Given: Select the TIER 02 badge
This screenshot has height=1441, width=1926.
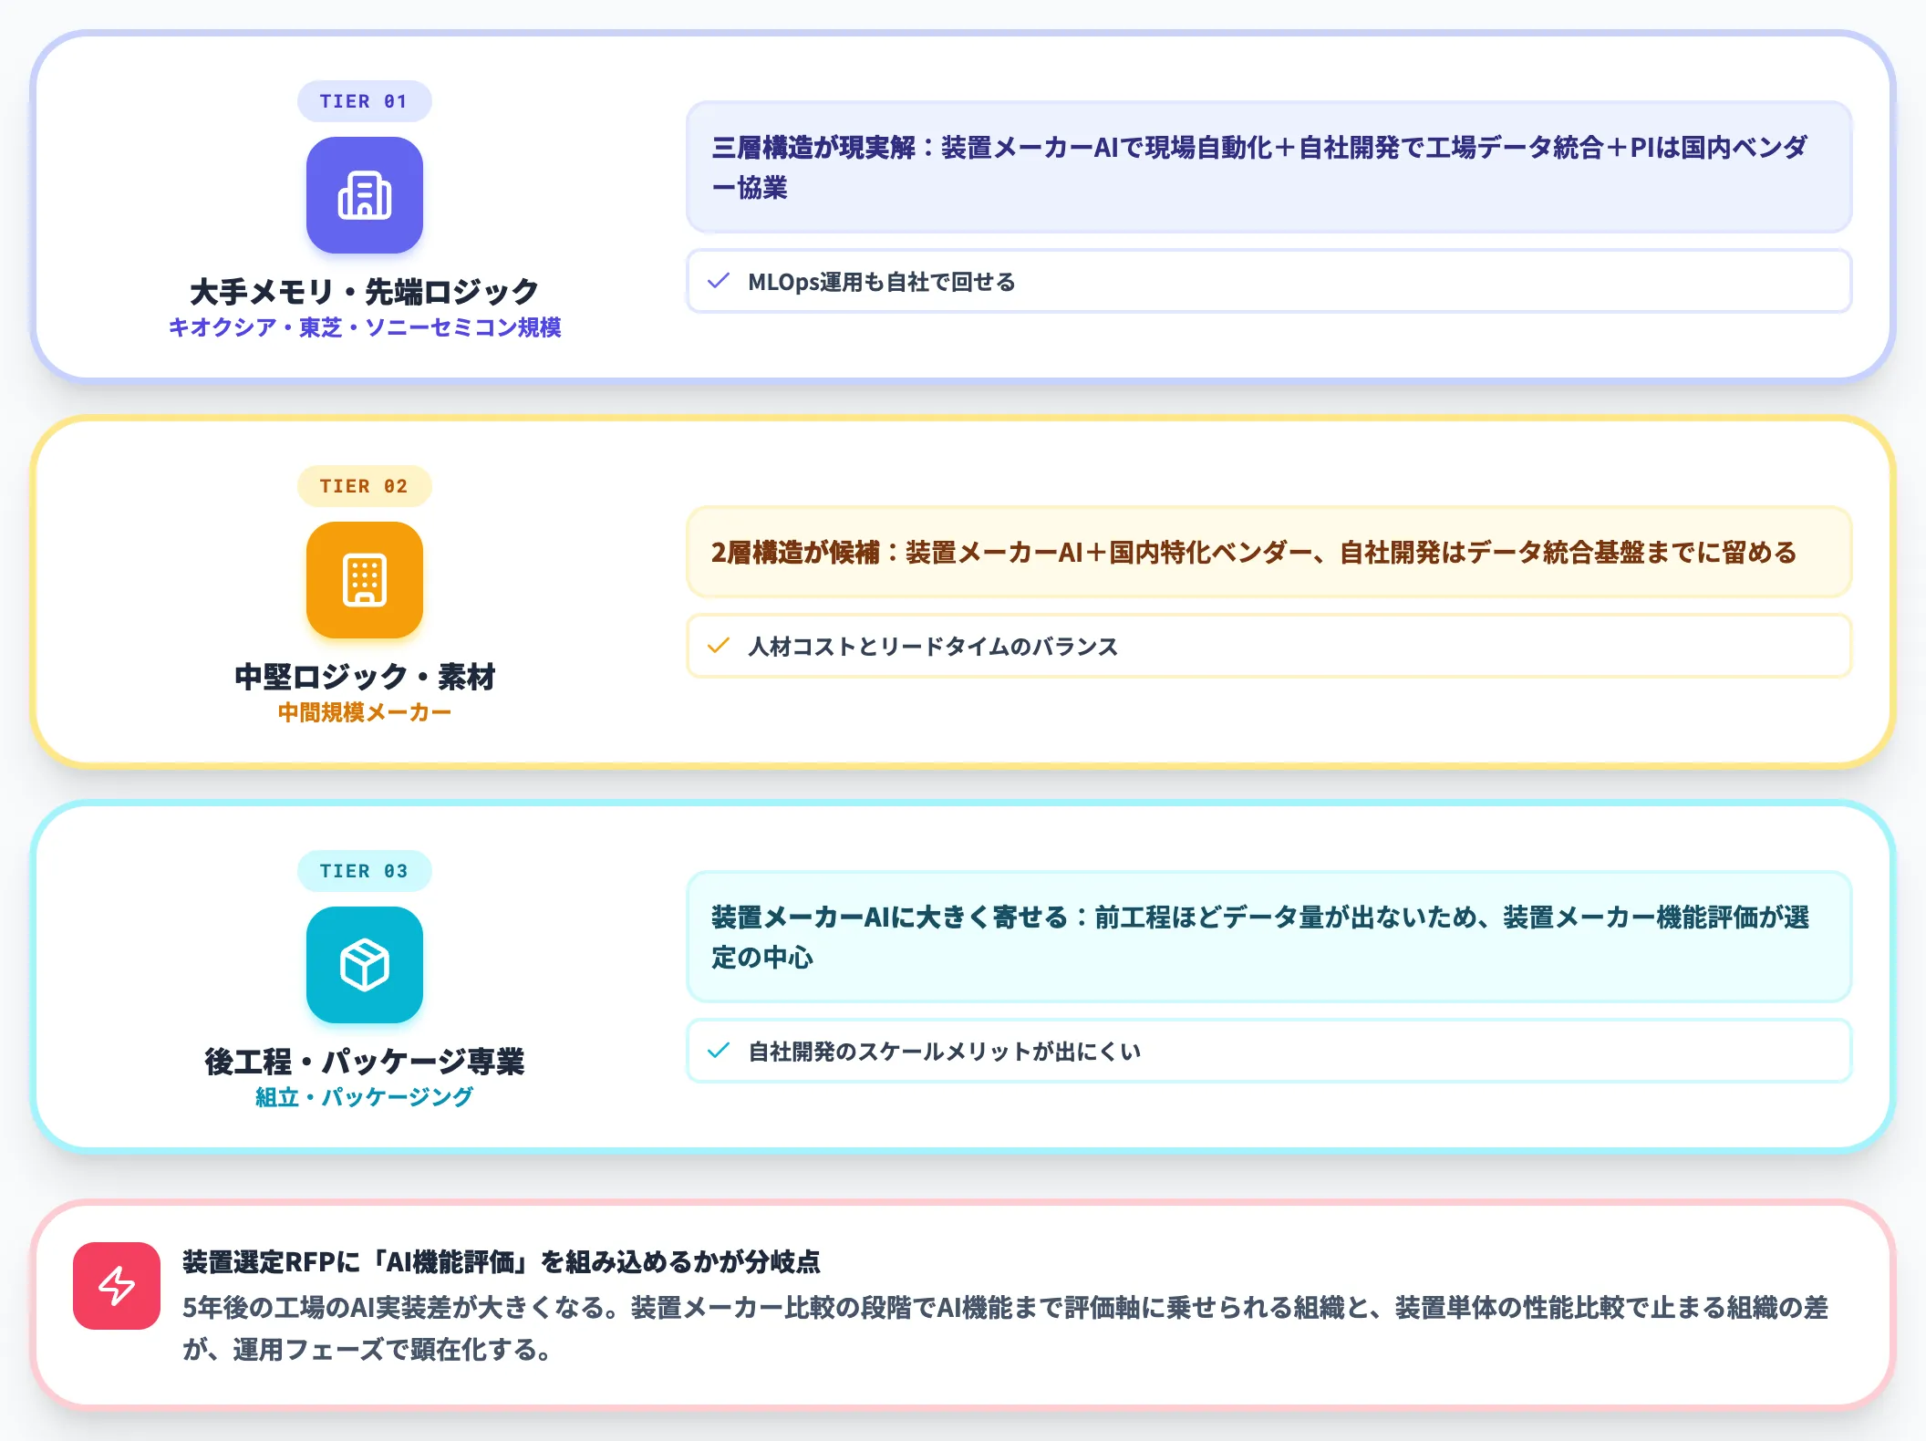Looking at the screenshot, I should pos(364,486).
